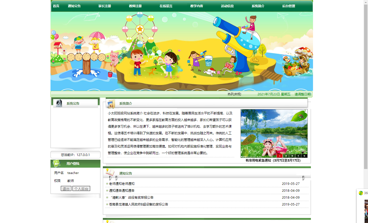Select slide 3 on the image carousel
This screenshot has height=223, width=368.
[292, 156]
